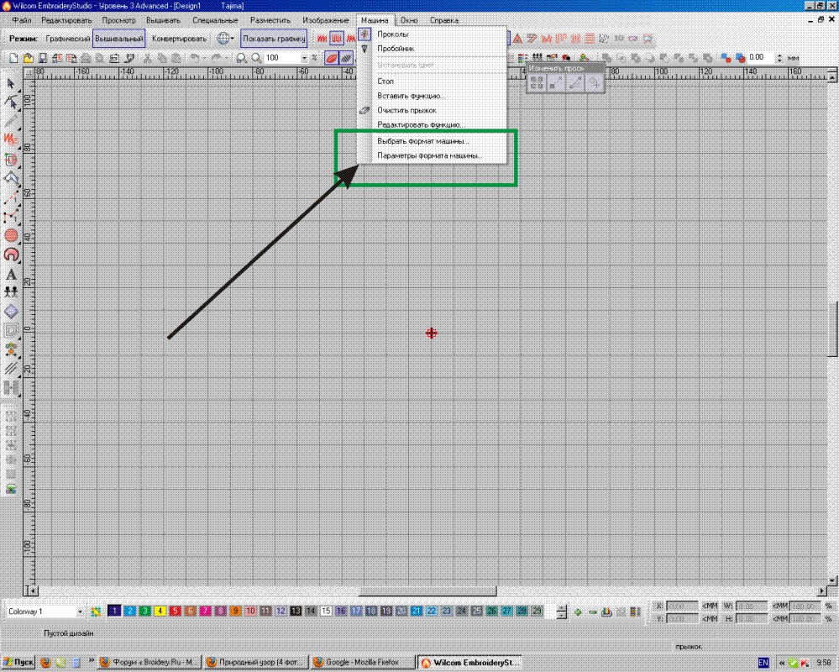Choose Выбрать формат машины menu item
The image size is (839, 672).
(423, 141)
